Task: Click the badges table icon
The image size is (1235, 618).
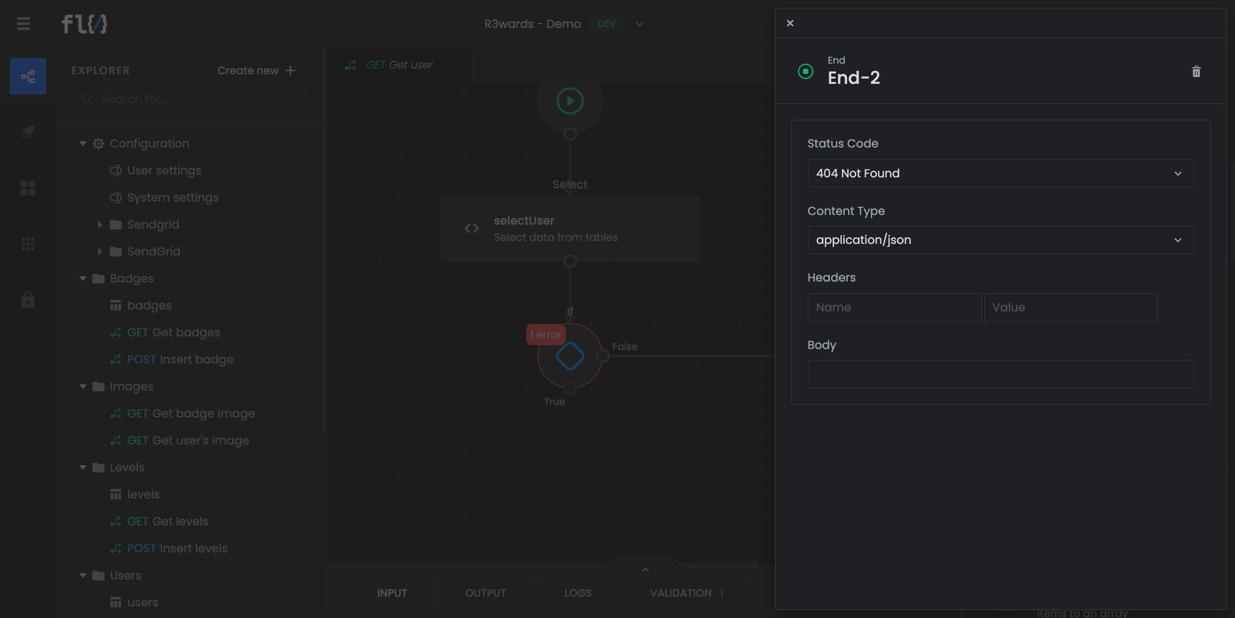Action: coord(116,306)
